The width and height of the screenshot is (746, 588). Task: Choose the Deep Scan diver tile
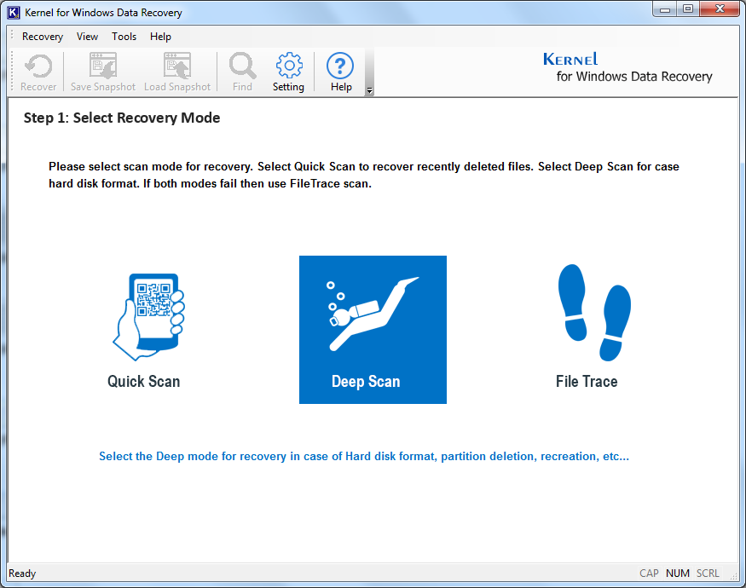[373, 330]
